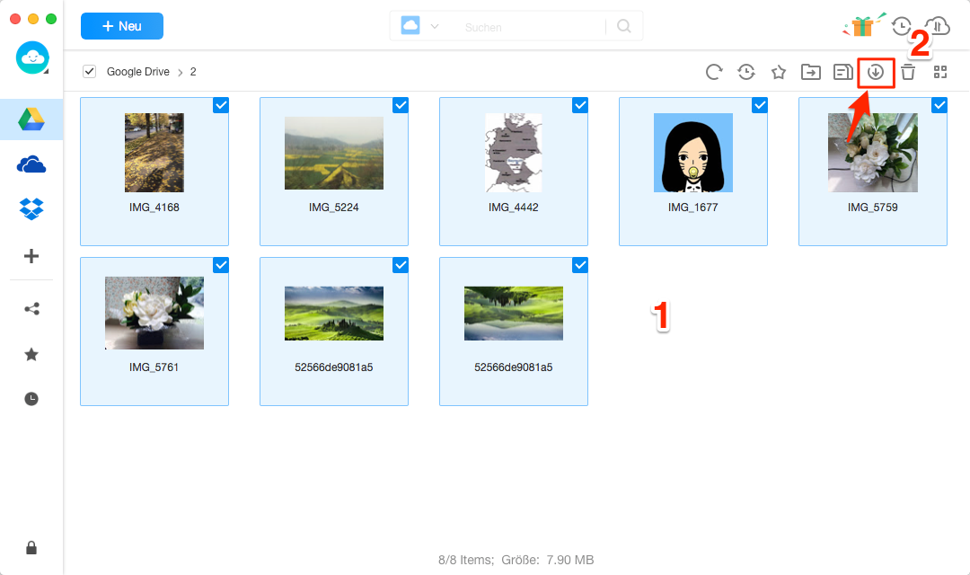This screenshot has height=575, width=970.
Task: Select the download icon in the toolbar
Action: click(875, 72)
